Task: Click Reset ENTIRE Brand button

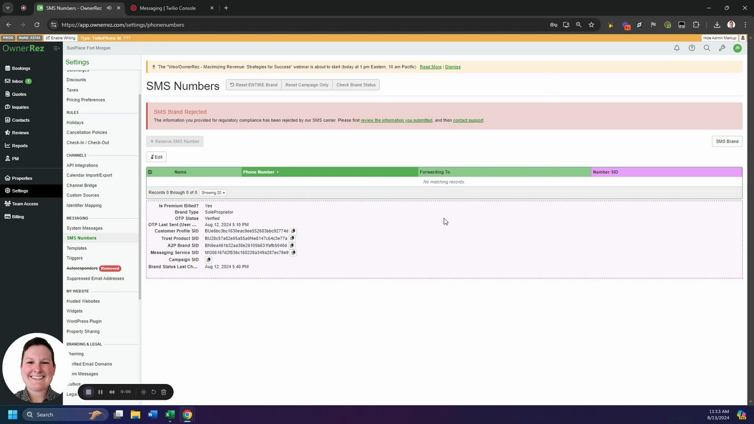Action: (x=253, y=85)
